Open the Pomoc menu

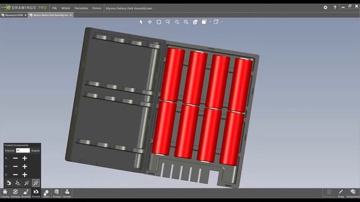coord(97,8)
